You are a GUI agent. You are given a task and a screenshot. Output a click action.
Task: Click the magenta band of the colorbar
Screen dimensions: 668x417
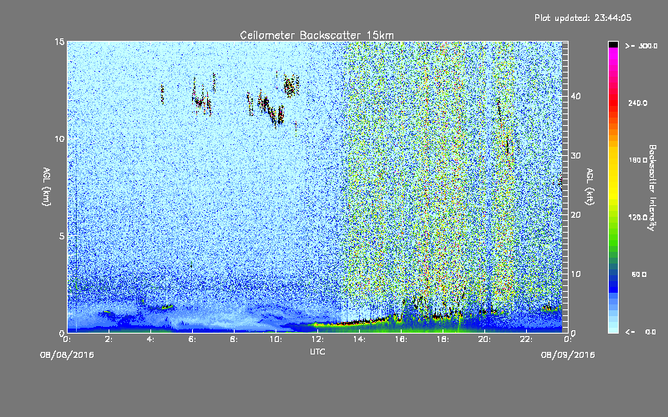613,54
